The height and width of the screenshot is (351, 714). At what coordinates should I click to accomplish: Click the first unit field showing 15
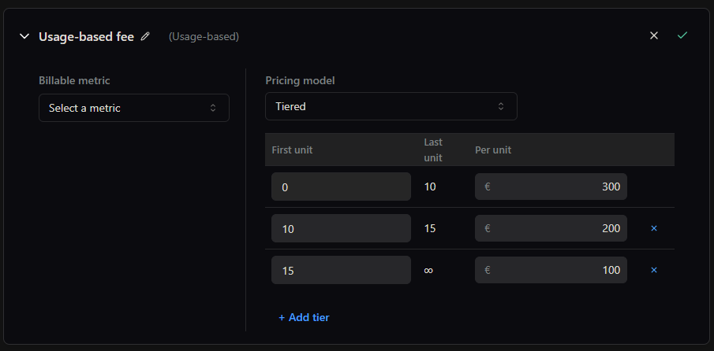point(341,270)
